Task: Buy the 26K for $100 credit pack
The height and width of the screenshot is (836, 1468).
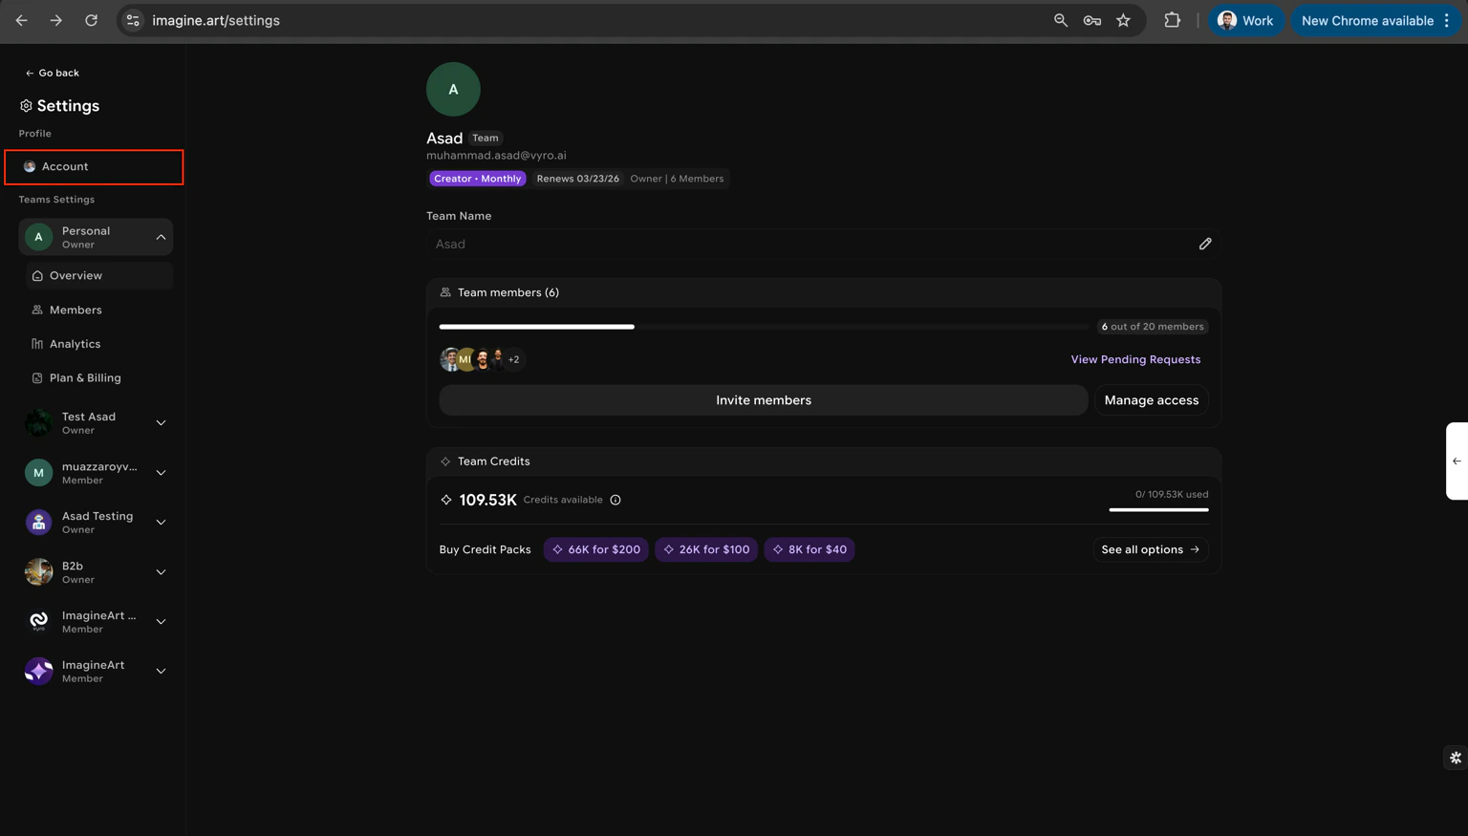Action: pyautogui.click(x=706, y=549)
